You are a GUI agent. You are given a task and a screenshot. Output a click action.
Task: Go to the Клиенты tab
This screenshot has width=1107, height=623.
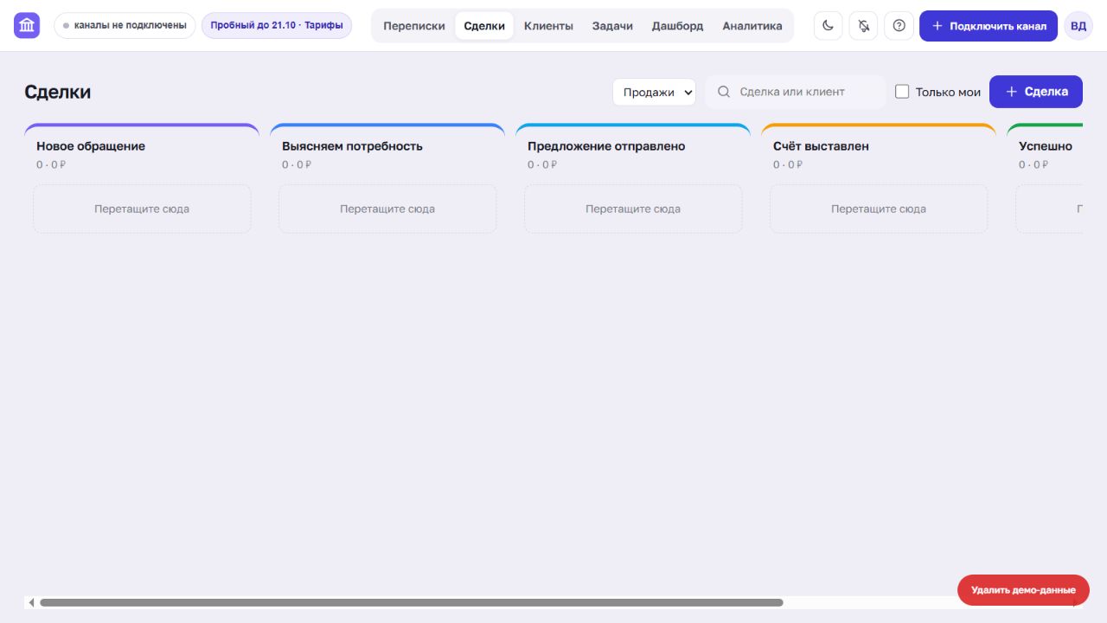[x=548, y=26]
